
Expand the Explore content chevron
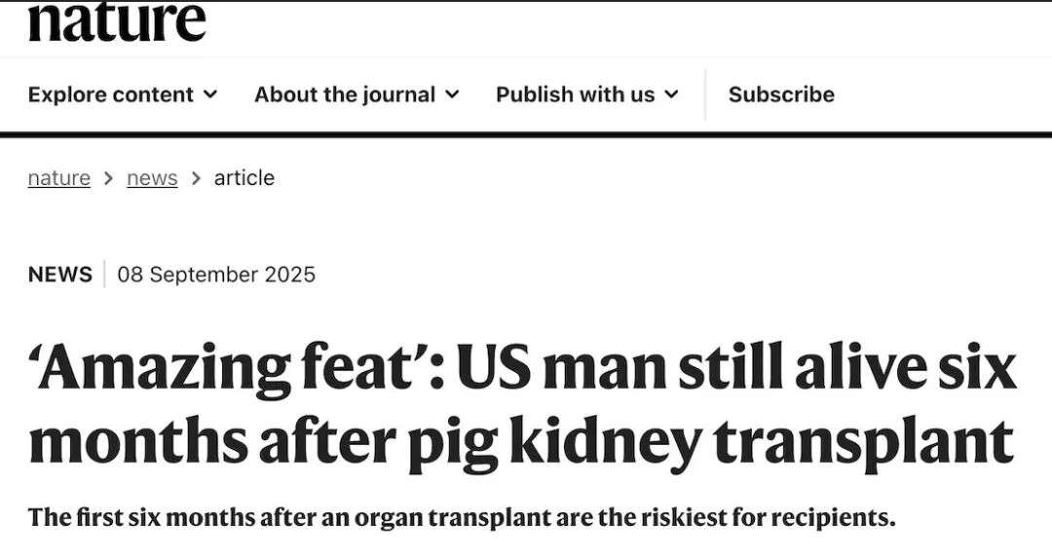[210, 94]
